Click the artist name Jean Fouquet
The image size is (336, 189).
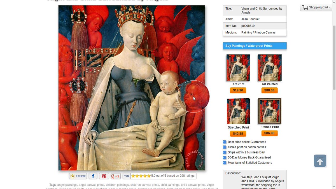[x=250, y=19]
